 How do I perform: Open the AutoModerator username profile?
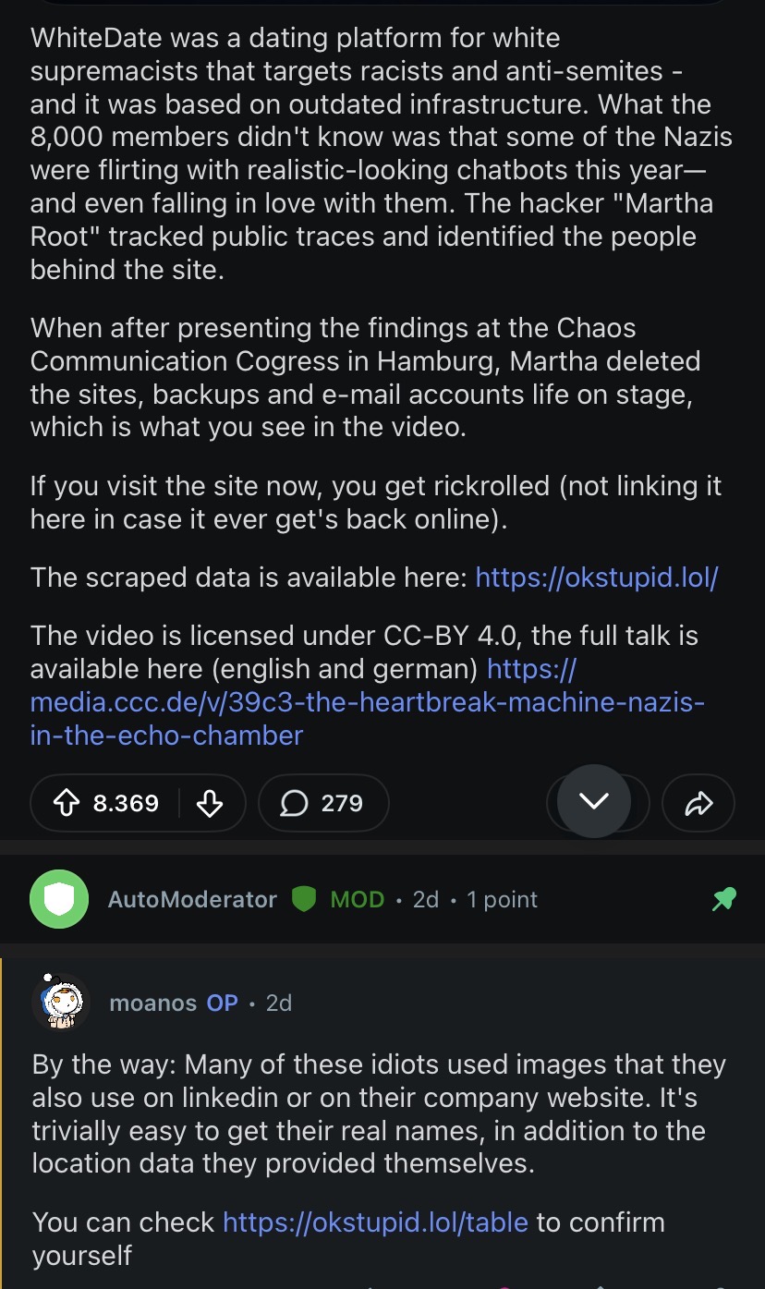(x=192, y=899)
